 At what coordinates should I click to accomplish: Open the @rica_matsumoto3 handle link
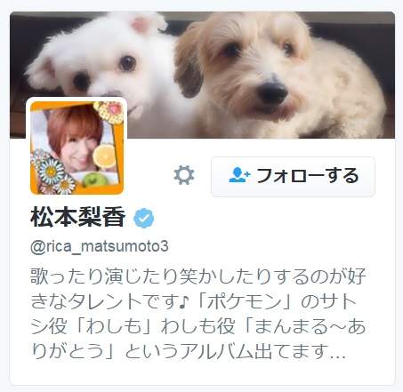[100, 246]
